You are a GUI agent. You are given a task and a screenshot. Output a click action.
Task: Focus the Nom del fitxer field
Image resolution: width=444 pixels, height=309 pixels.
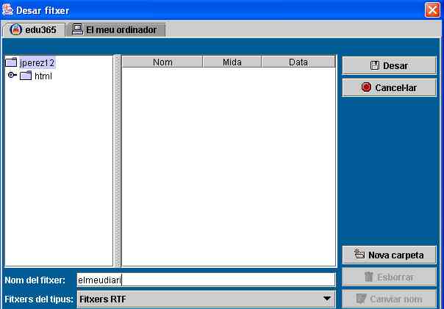click(206, 280)
